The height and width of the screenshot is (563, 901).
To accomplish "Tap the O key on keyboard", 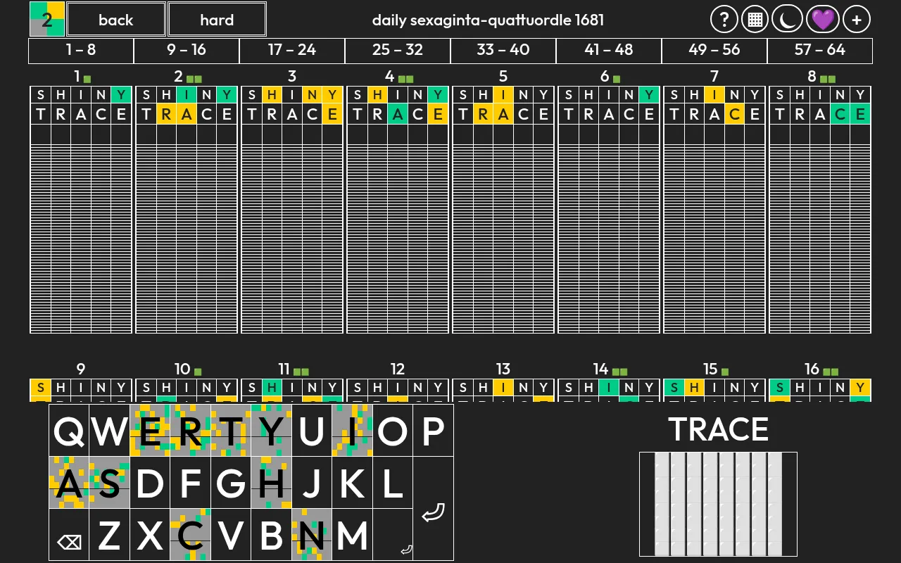I will [x=393, y=431].
